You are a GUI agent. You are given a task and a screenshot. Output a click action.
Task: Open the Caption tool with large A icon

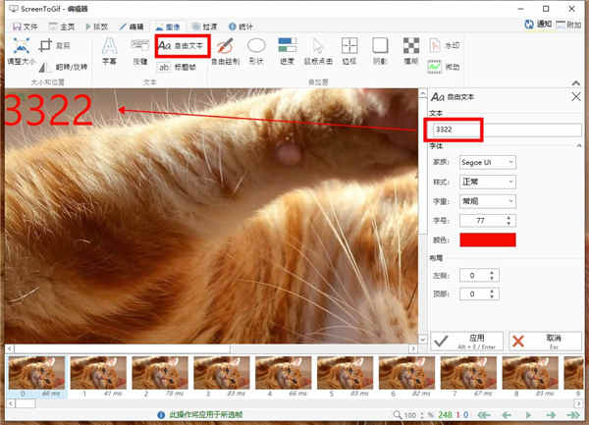pyautogui.click(x=109, y=51)
